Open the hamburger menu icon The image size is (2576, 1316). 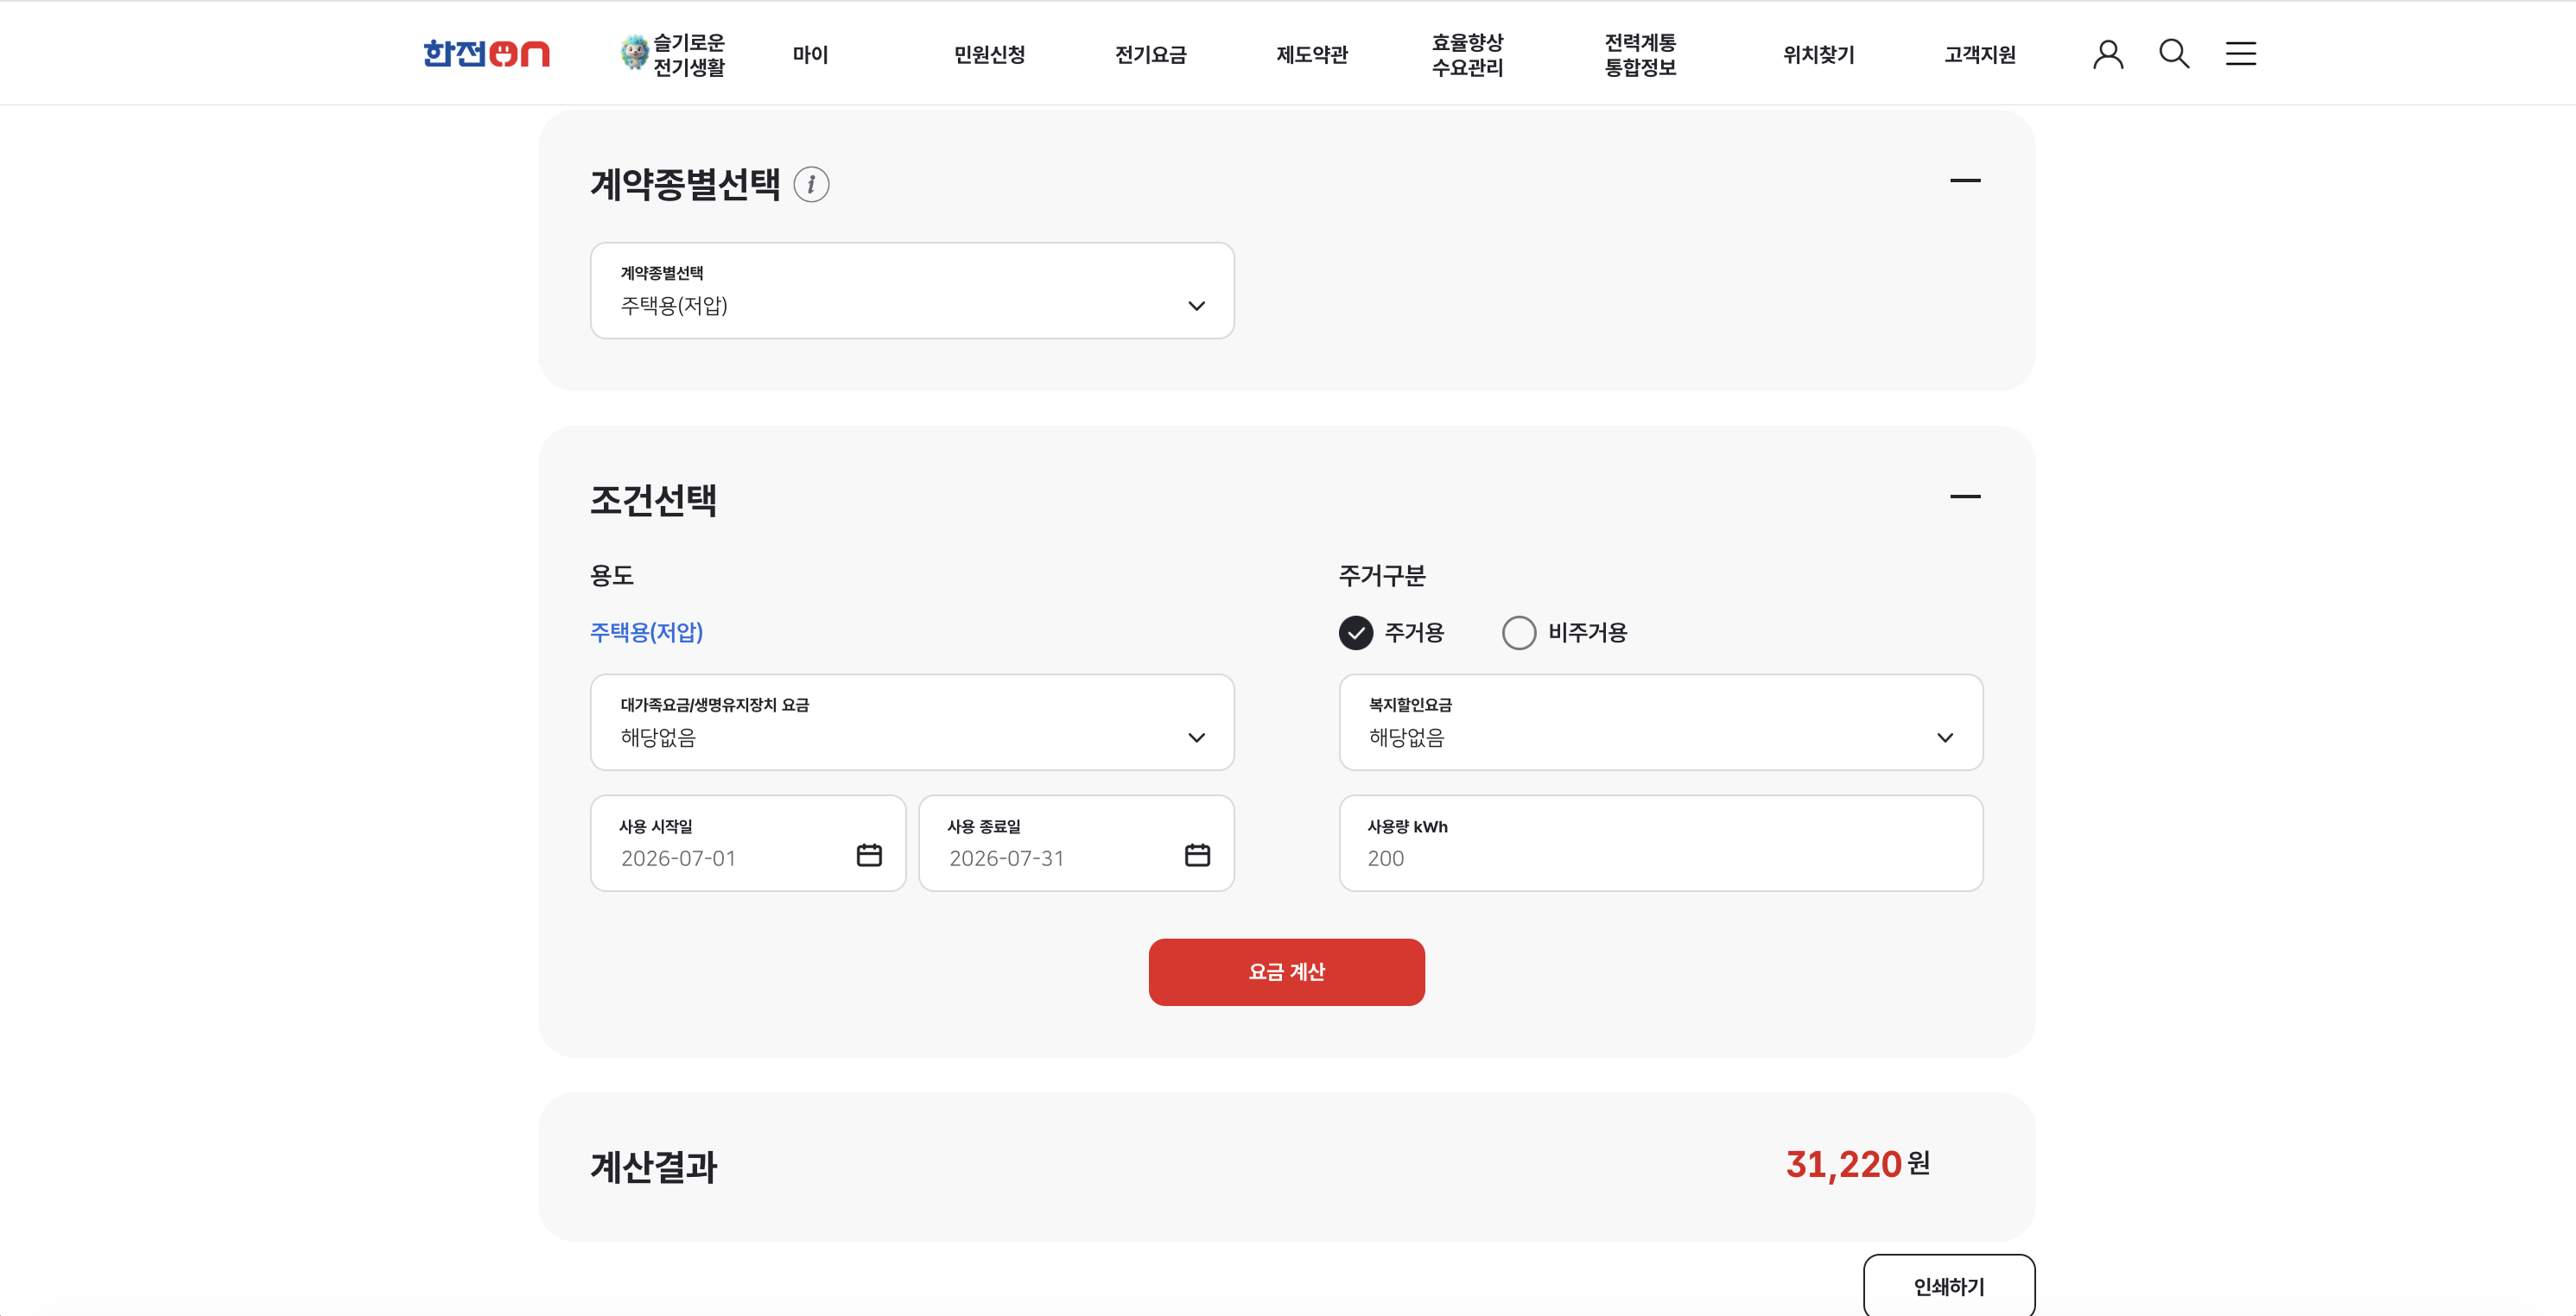pyautogui.click(x=2240, y=54)
